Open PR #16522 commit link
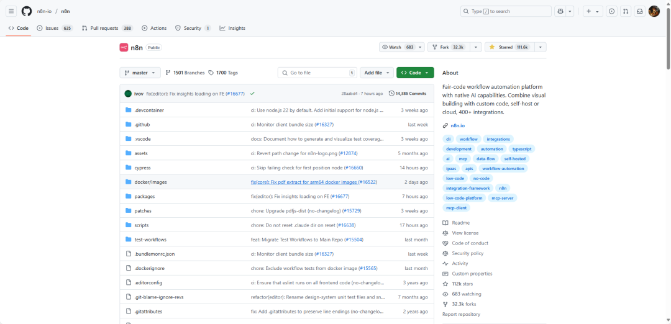This screenshot has height=324, width=671. click(368, 182)
